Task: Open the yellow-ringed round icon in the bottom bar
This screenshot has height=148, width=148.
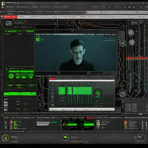Action: tap(5, 138)
